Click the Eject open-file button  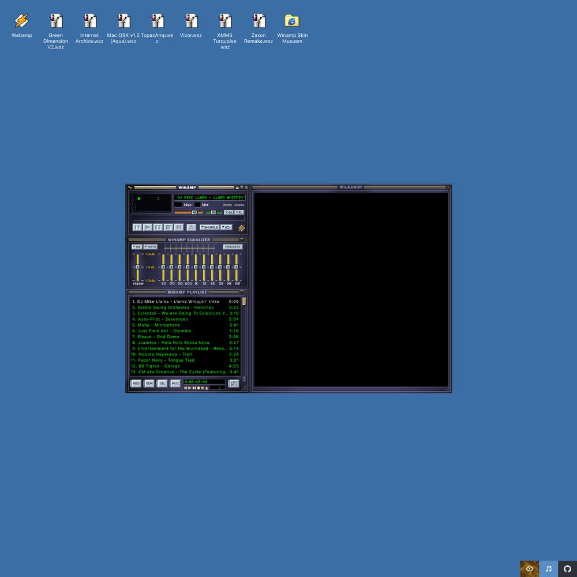pyautogui.click(x=191, y=227)
